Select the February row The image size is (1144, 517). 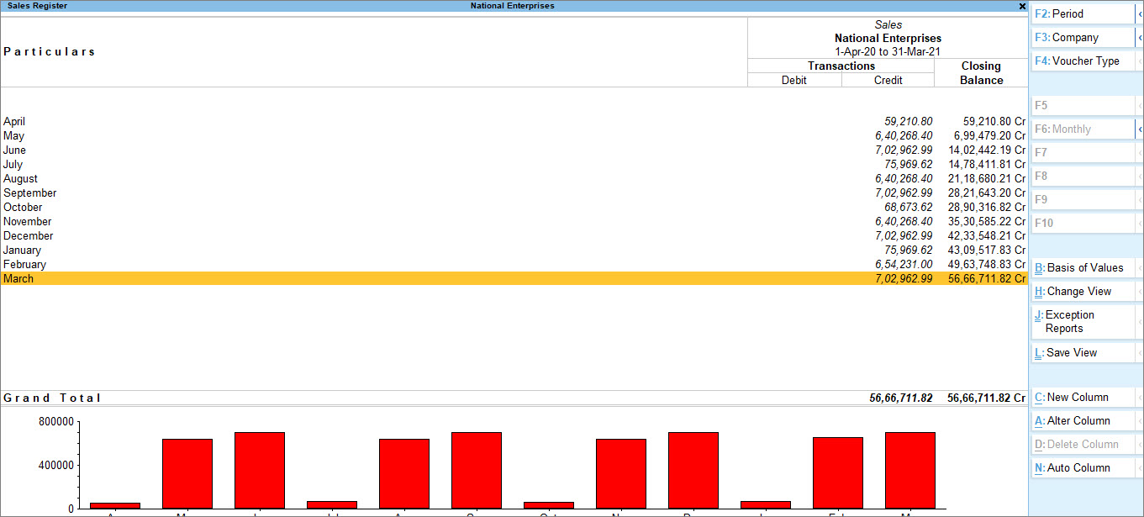pyautogui.click(x=514, y=265)
